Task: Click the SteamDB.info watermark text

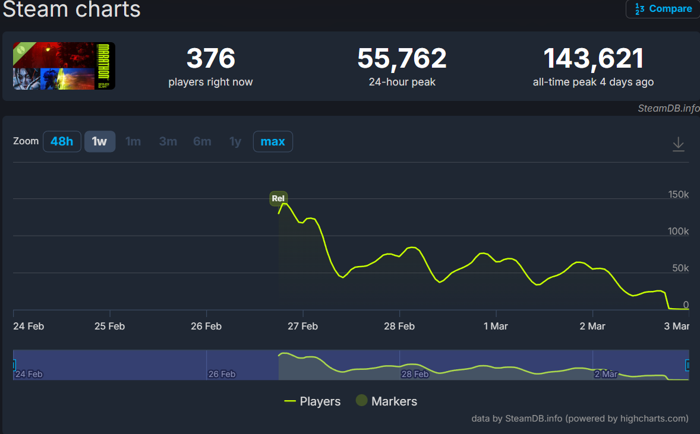Action: coord(669,109)
